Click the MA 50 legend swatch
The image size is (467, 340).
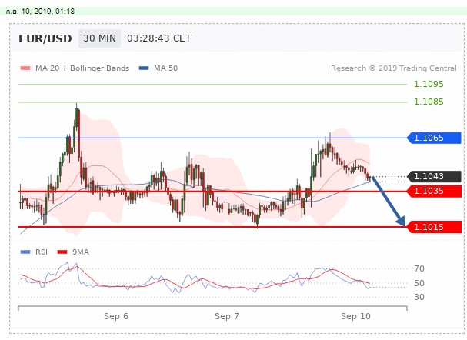click(144, 68)
